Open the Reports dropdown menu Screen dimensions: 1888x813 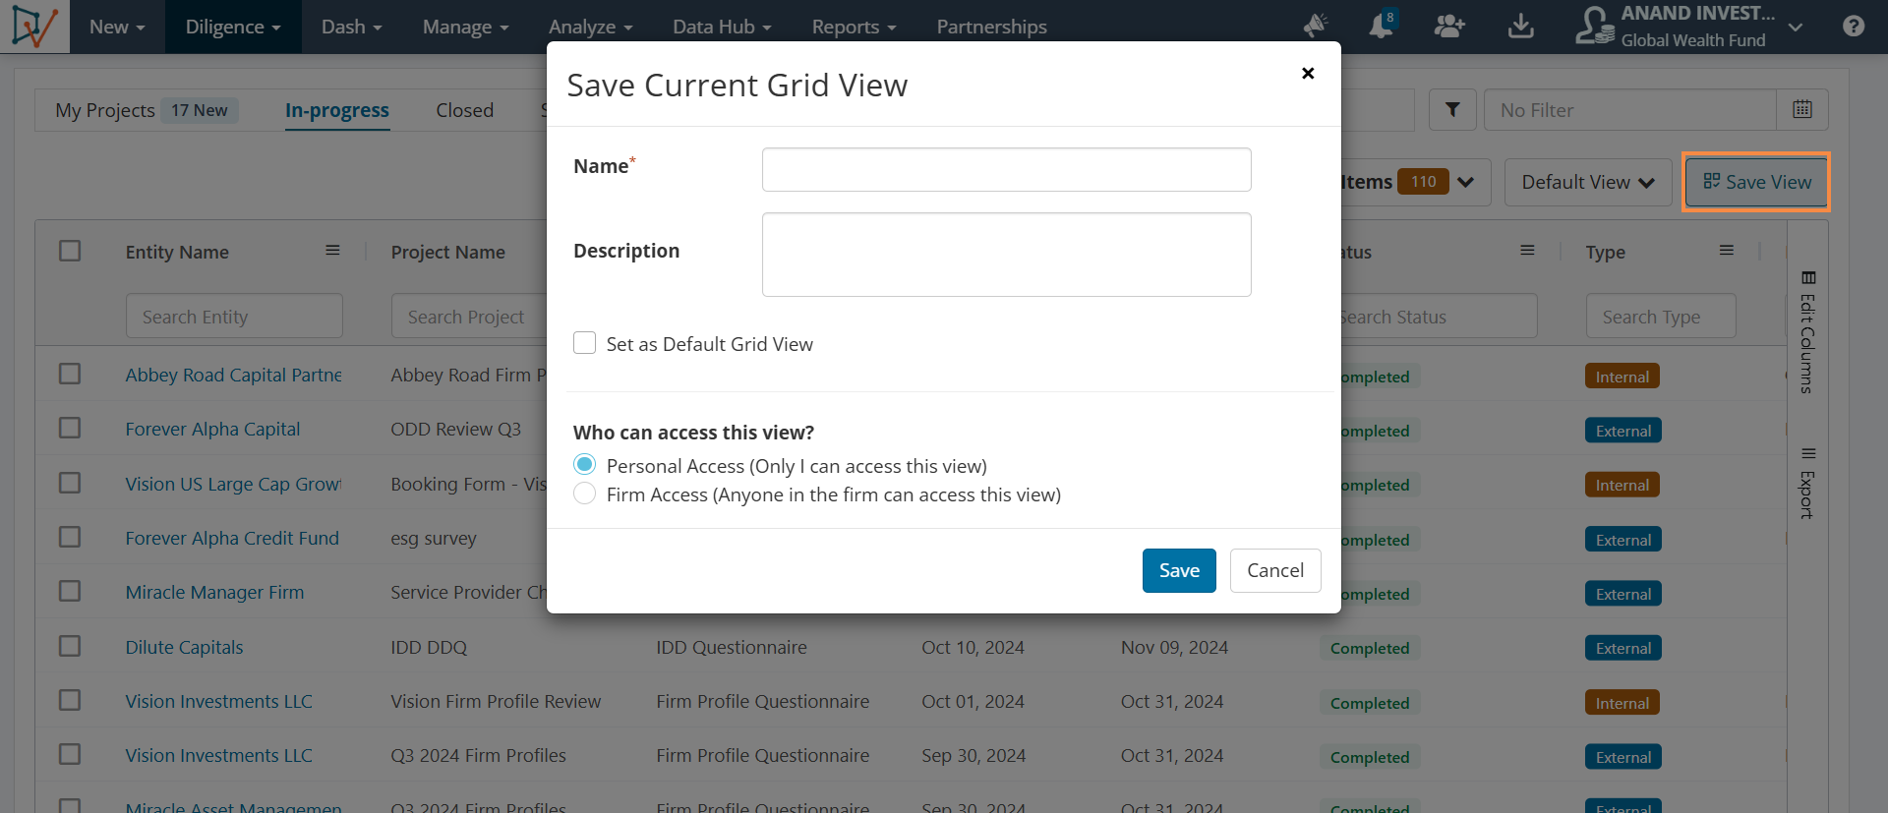click(x=854, y=27)
